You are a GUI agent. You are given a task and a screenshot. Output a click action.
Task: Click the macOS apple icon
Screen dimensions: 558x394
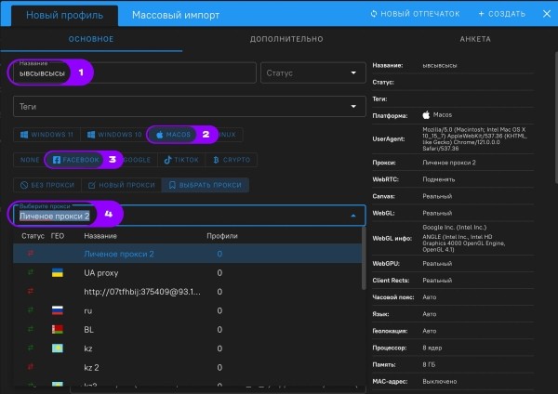point(159,135)
